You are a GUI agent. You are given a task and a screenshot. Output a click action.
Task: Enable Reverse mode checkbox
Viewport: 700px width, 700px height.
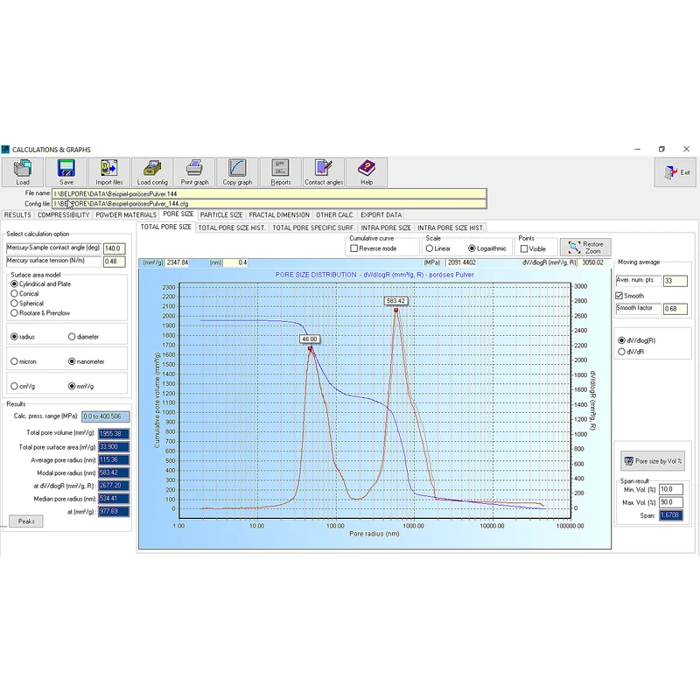[x=354, y=248]
